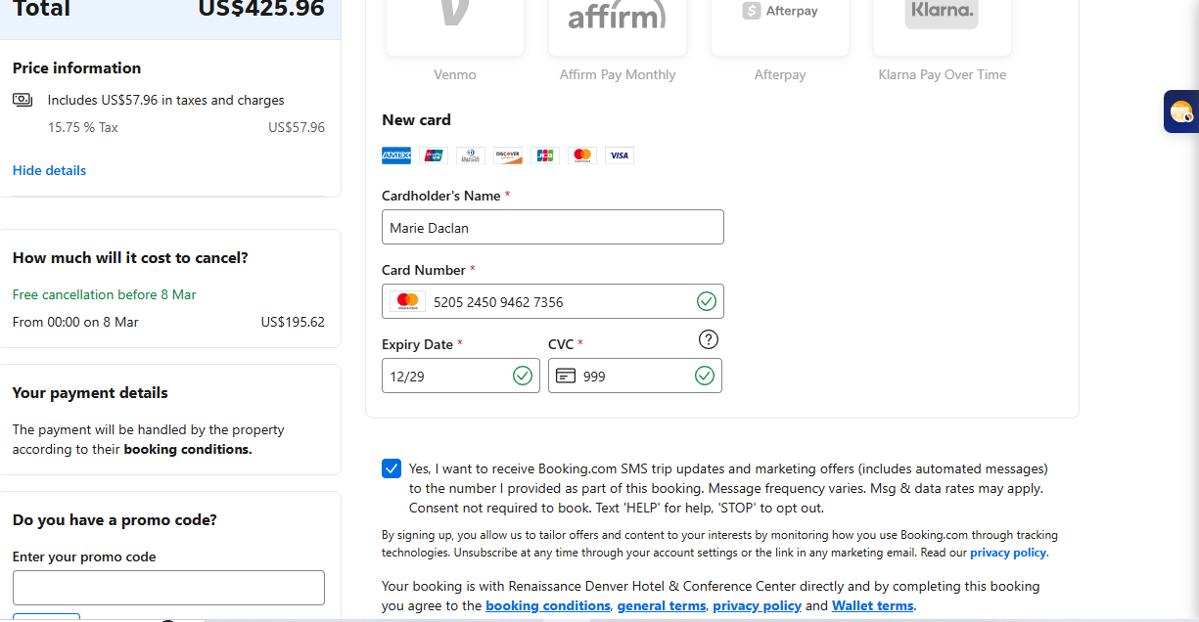Click the JCB card logo
1199x622 pixels.
point(545,155)
